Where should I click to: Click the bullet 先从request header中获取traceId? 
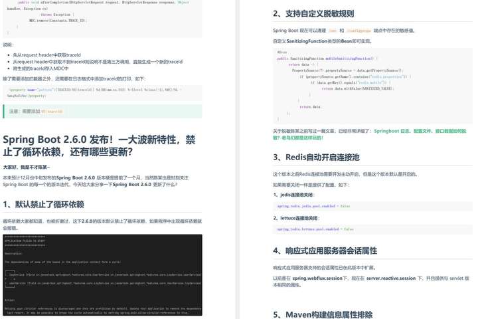46,55
